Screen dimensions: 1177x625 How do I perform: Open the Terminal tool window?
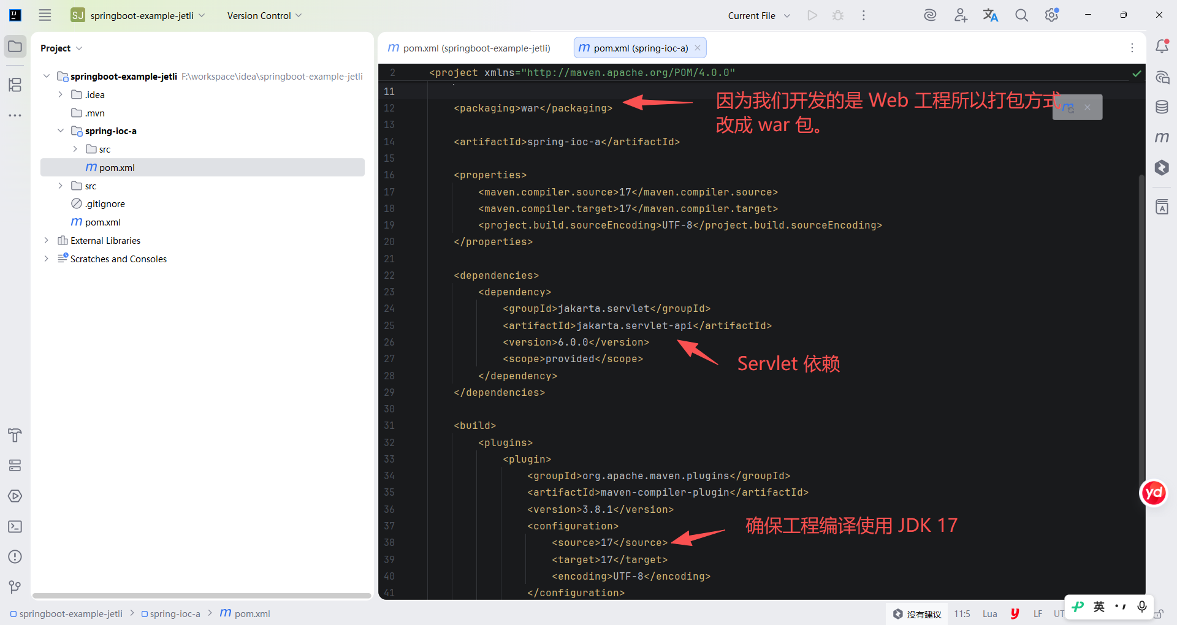coord(15,526)
